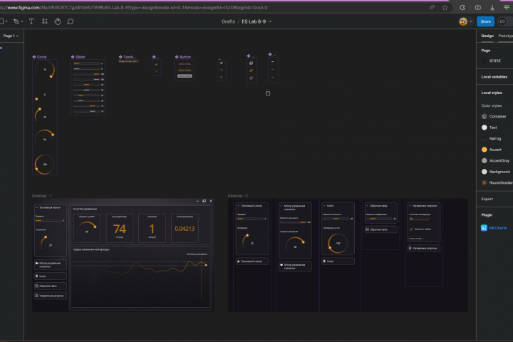Screen dimensions: 513x342
Task: Click the boiler sidebar button in Desktop 2
Action: coord(338,261)
